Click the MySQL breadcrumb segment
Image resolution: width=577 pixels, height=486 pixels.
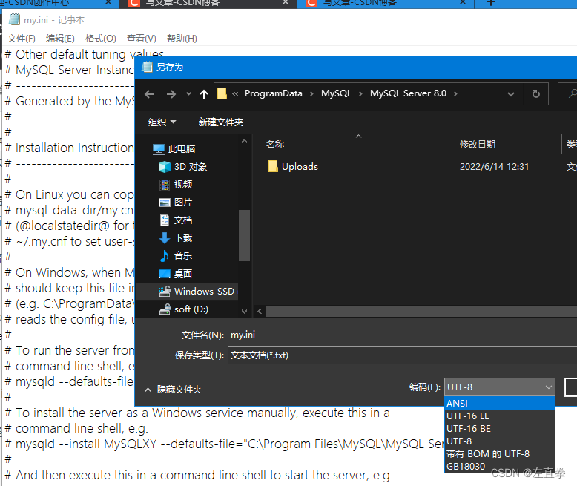click(x=336, y=93)
